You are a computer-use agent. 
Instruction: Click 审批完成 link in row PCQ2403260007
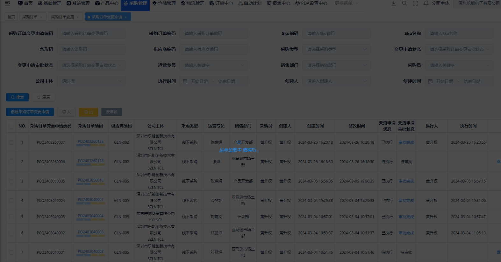click(406, 142)
